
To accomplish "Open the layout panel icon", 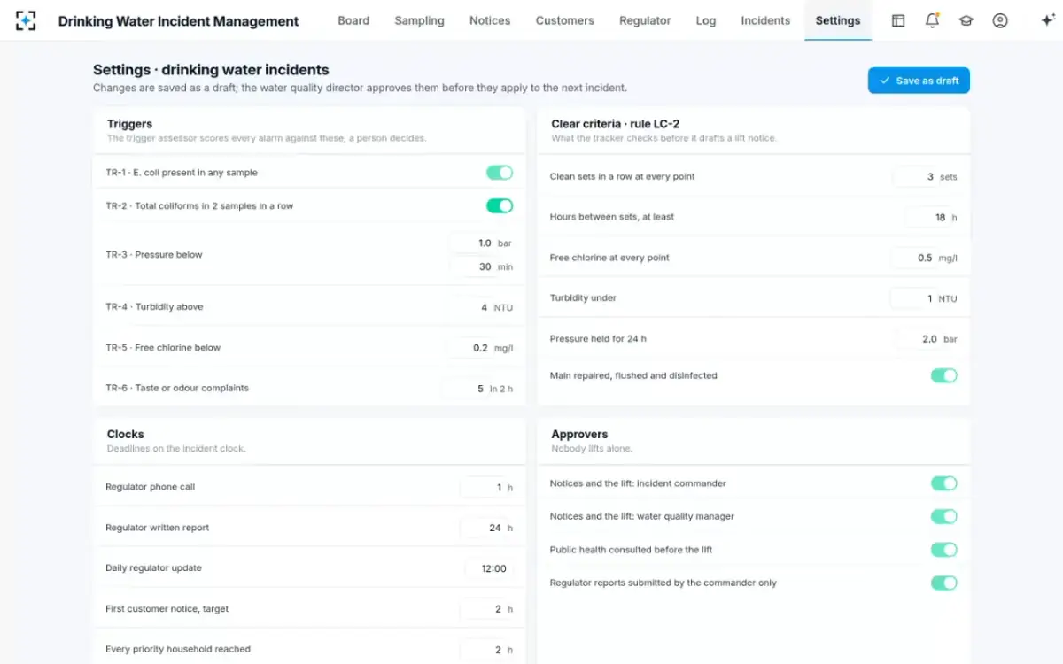I will pyautogui.click(x=898, y=20).
